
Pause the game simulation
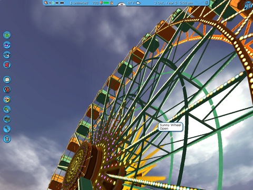coord(50,3)
